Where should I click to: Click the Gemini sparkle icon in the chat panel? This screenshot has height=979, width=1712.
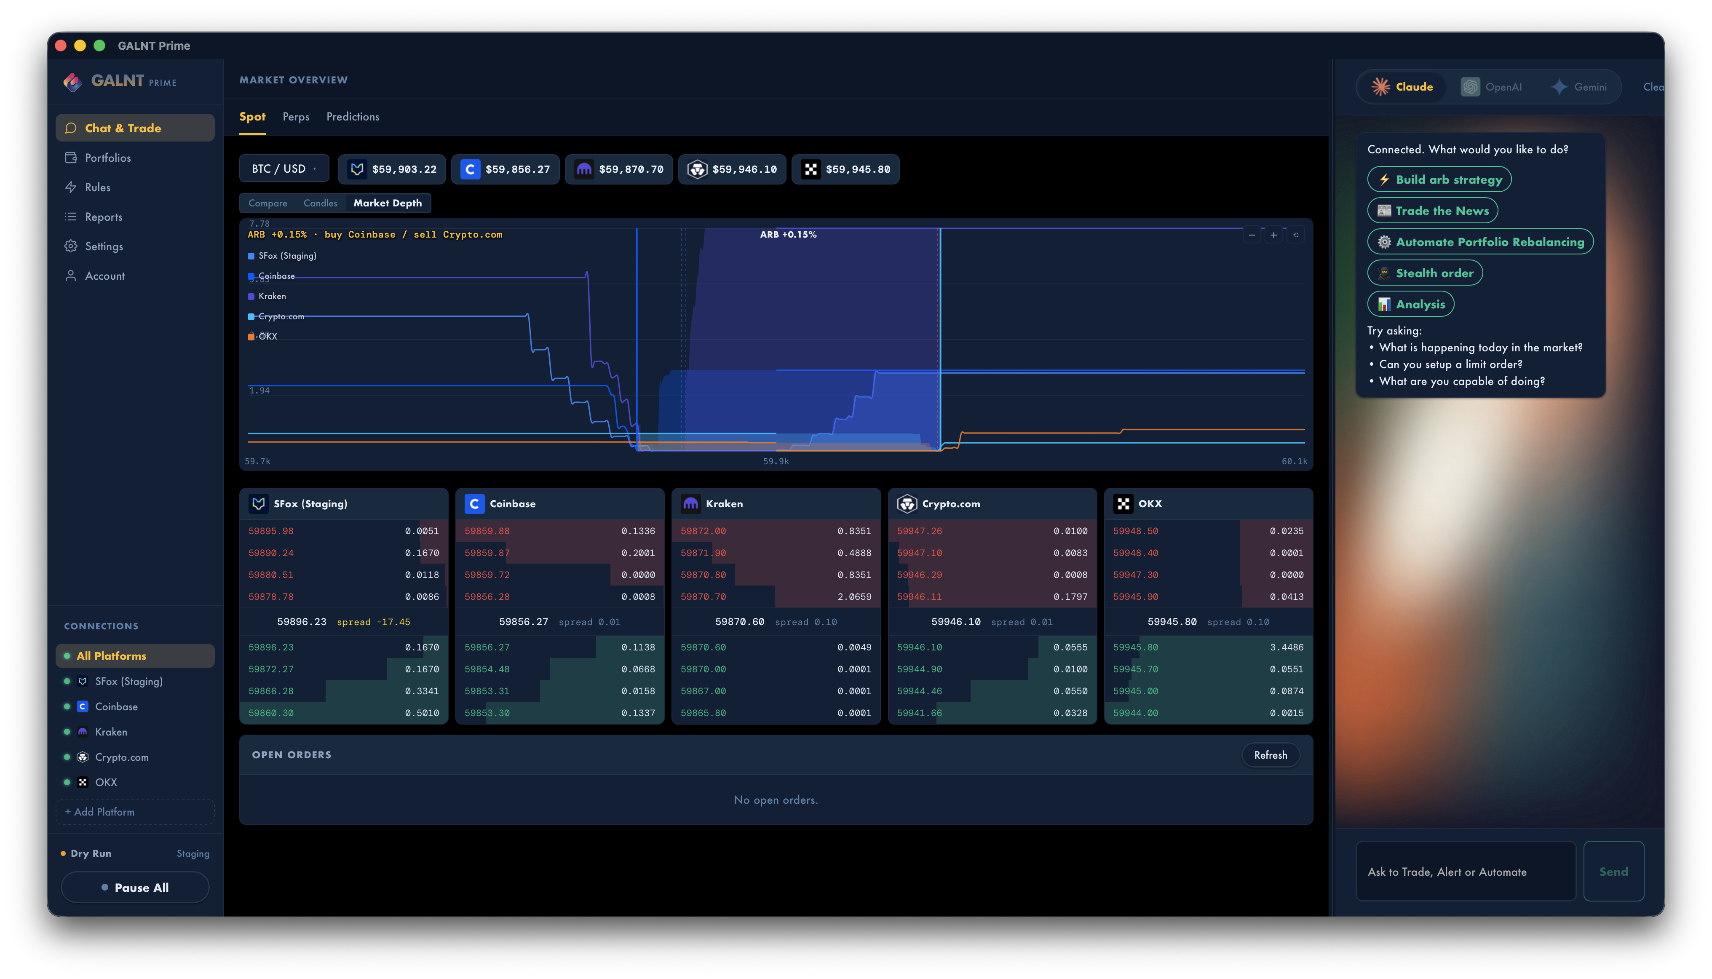1560,87
